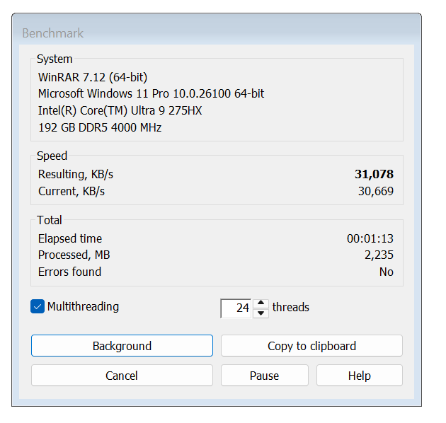Click the 'Errors found' label
The width and height of the screenshot is (446, 423).
point(69,272)
